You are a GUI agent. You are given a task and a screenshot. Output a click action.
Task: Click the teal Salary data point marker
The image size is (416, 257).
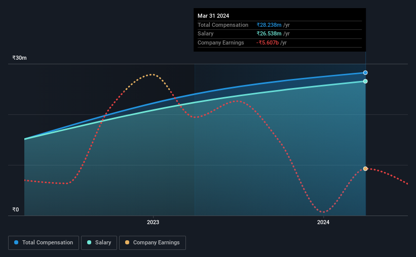(x=365, y=81)
